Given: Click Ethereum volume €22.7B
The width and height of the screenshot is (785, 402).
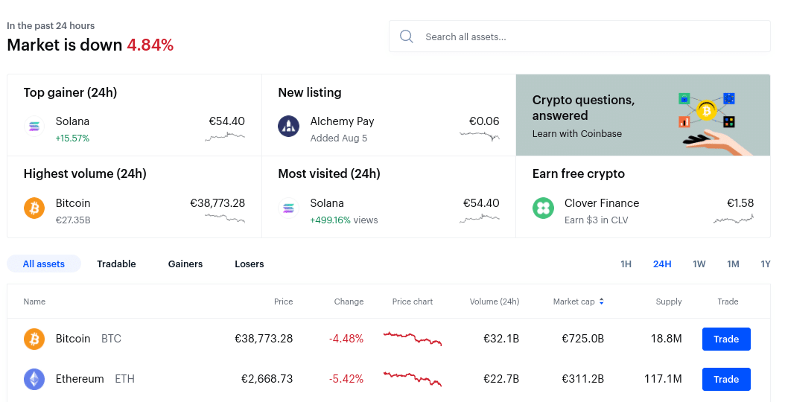Looking at the screenshot, I should pyautogui.click(x=501, y=379).
